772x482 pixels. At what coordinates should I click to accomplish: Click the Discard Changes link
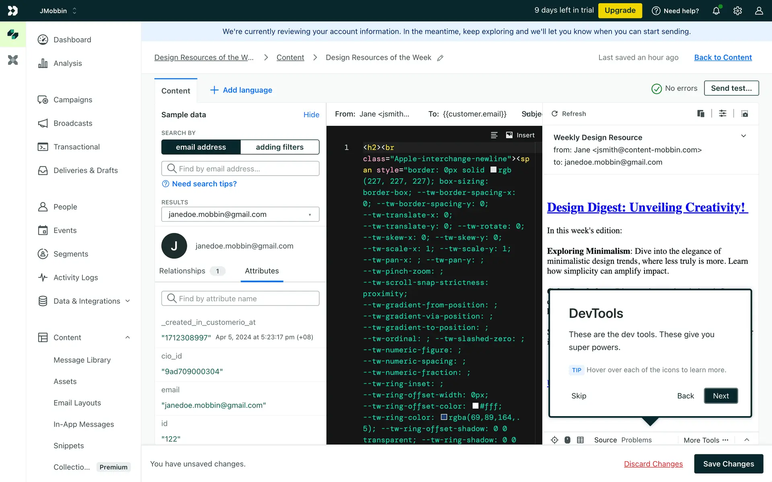tap(653, 464)
